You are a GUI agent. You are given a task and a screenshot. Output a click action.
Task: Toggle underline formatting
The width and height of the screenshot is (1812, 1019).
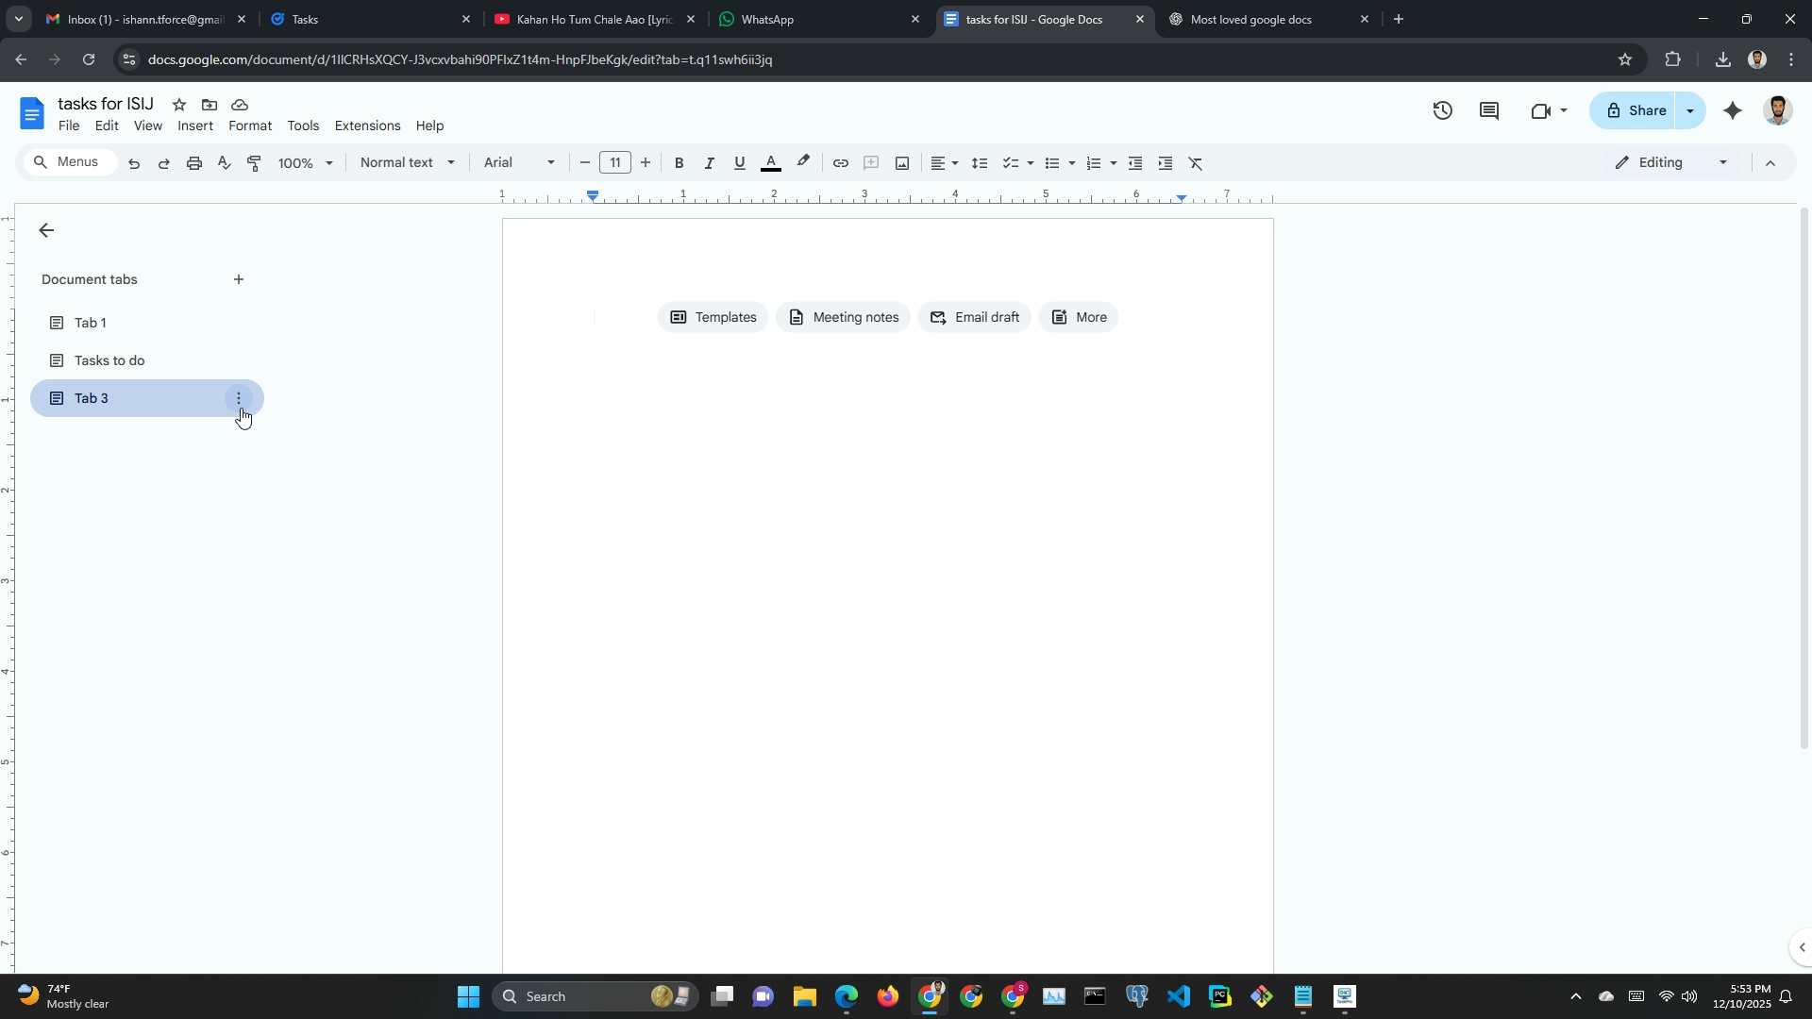click(x=739, y=163)
